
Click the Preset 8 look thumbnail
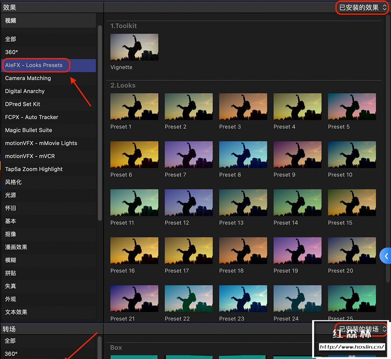point(243,154)
